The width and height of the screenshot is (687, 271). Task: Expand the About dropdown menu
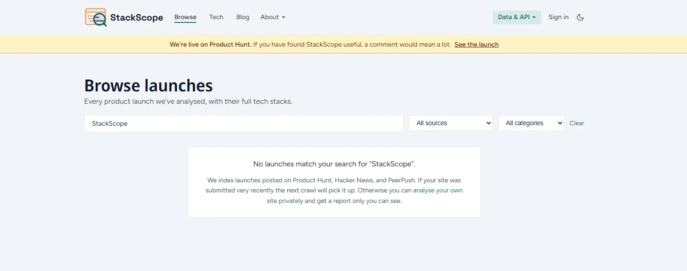(x=273, y=17)
